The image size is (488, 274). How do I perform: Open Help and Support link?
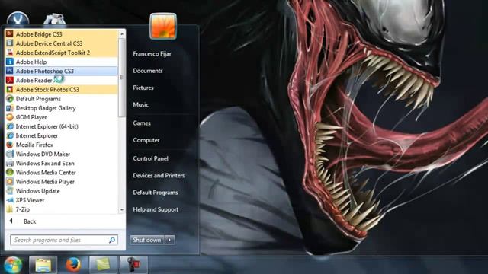point(156,210)
